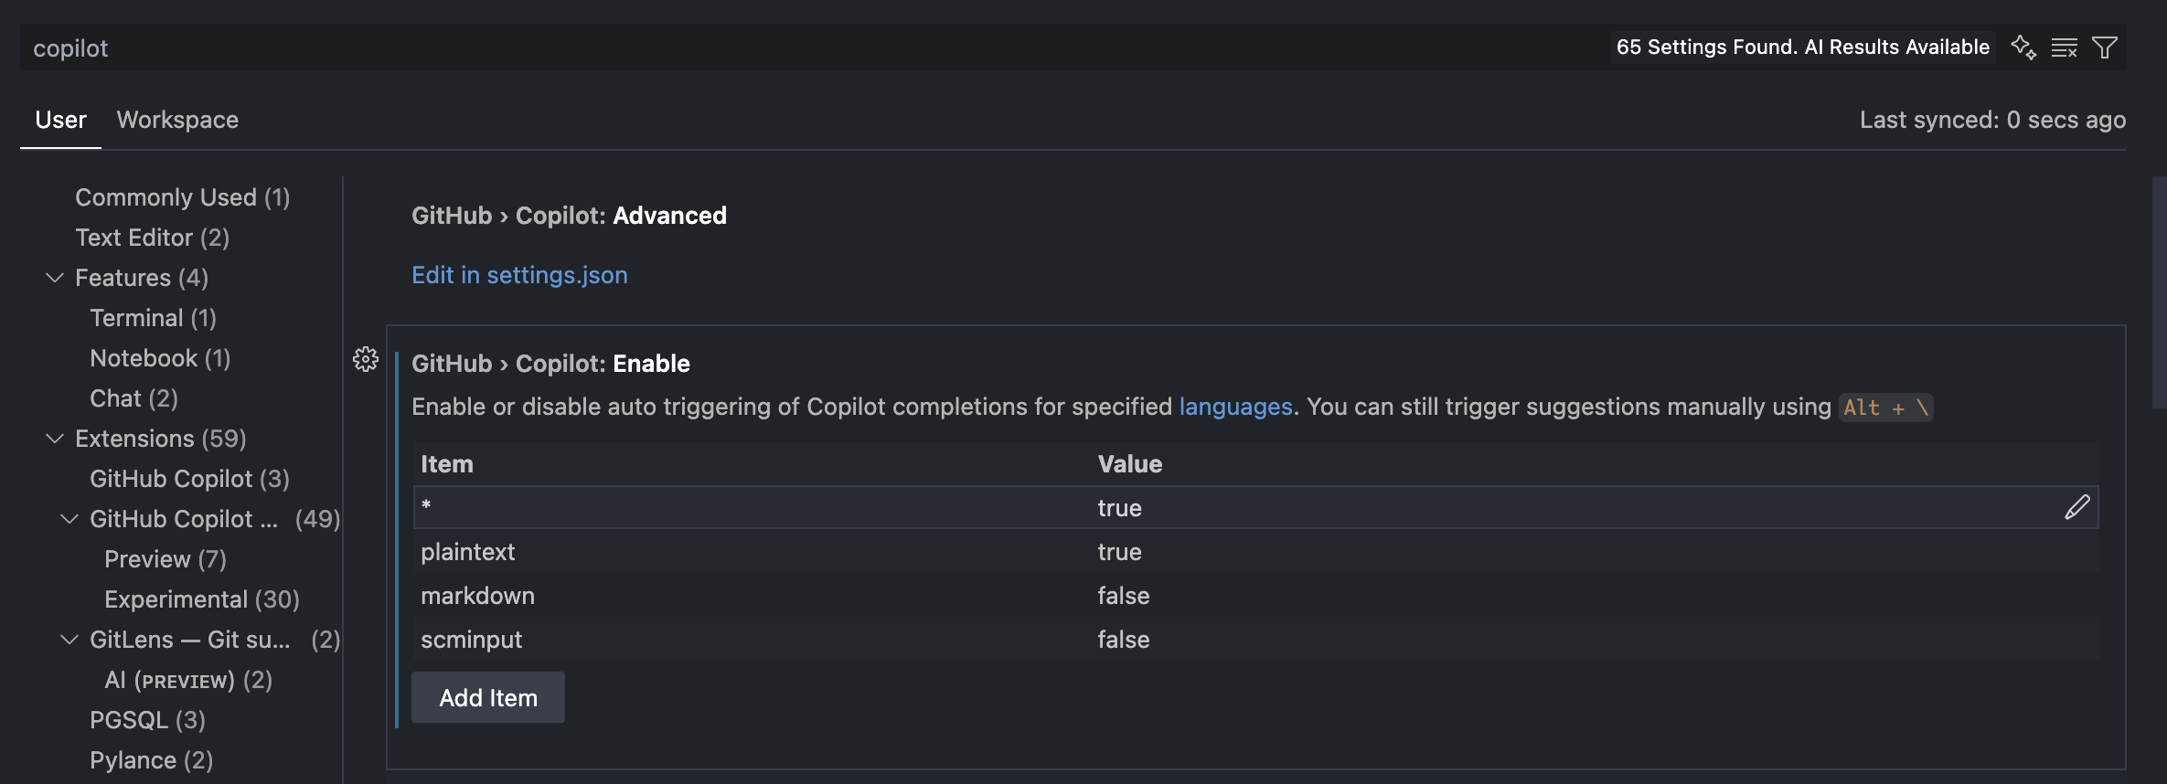The image size is (2167, 784).
Task: Click the pencil icon to edit the * item
Action: click(x=2077, y=507)
